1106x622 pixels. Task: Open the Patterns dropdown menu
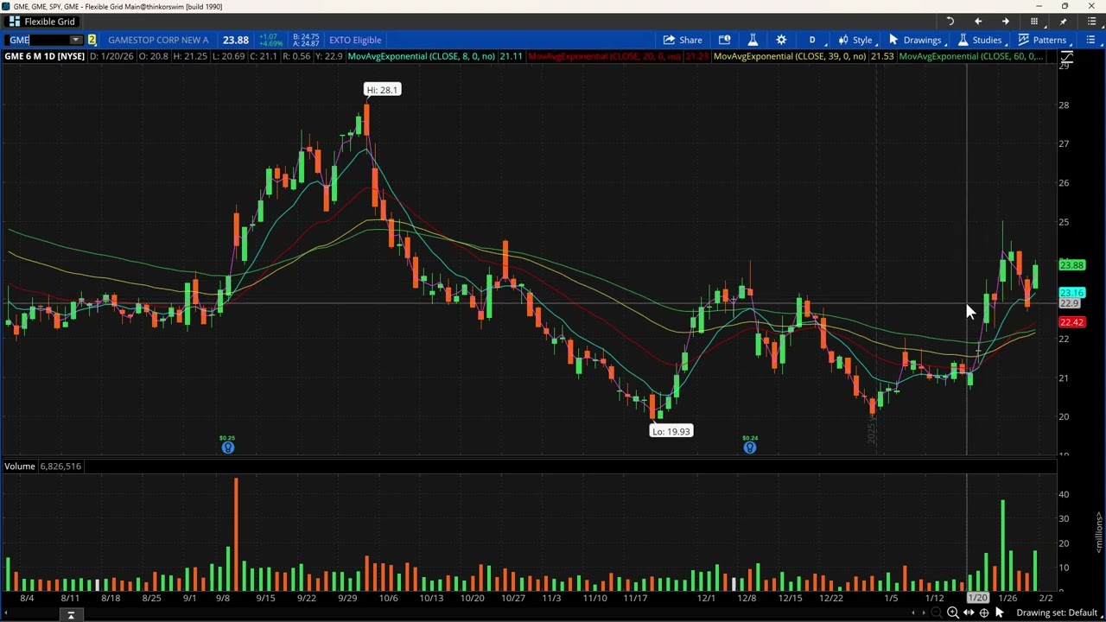tap(1043, 40)
